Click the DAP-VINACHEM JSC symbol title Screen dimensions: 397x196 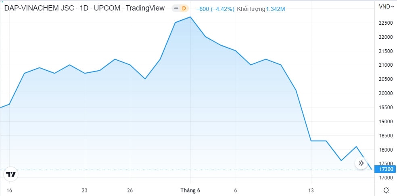(x=39, y=8)
